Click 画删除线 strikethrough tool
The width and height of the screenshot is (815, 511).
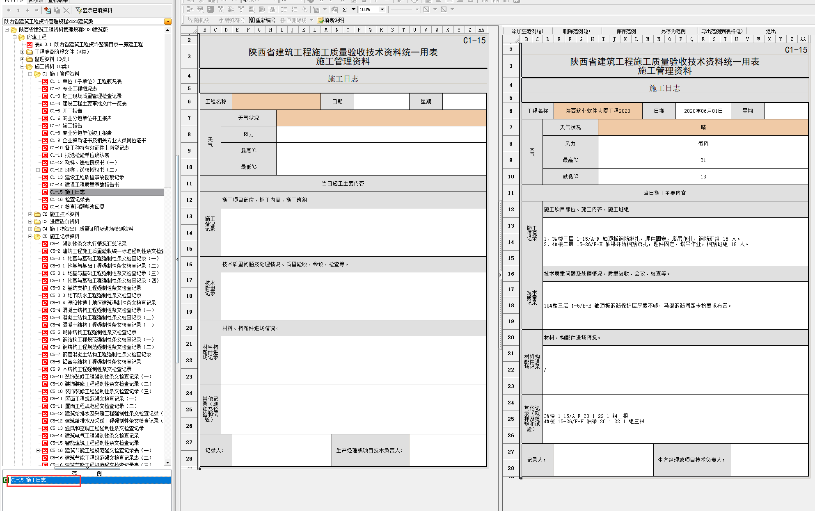coord(293,20)
